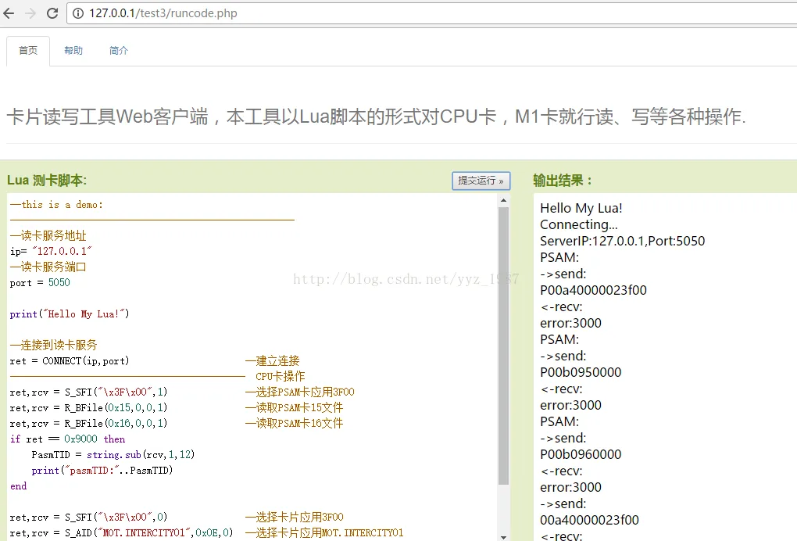Image resolution: width=797 pixels, height=541 pixels.
Task: Click the S_SFI("\x3F\x00",1) code line
Action: pyautogui.click(x=88, y=392)
